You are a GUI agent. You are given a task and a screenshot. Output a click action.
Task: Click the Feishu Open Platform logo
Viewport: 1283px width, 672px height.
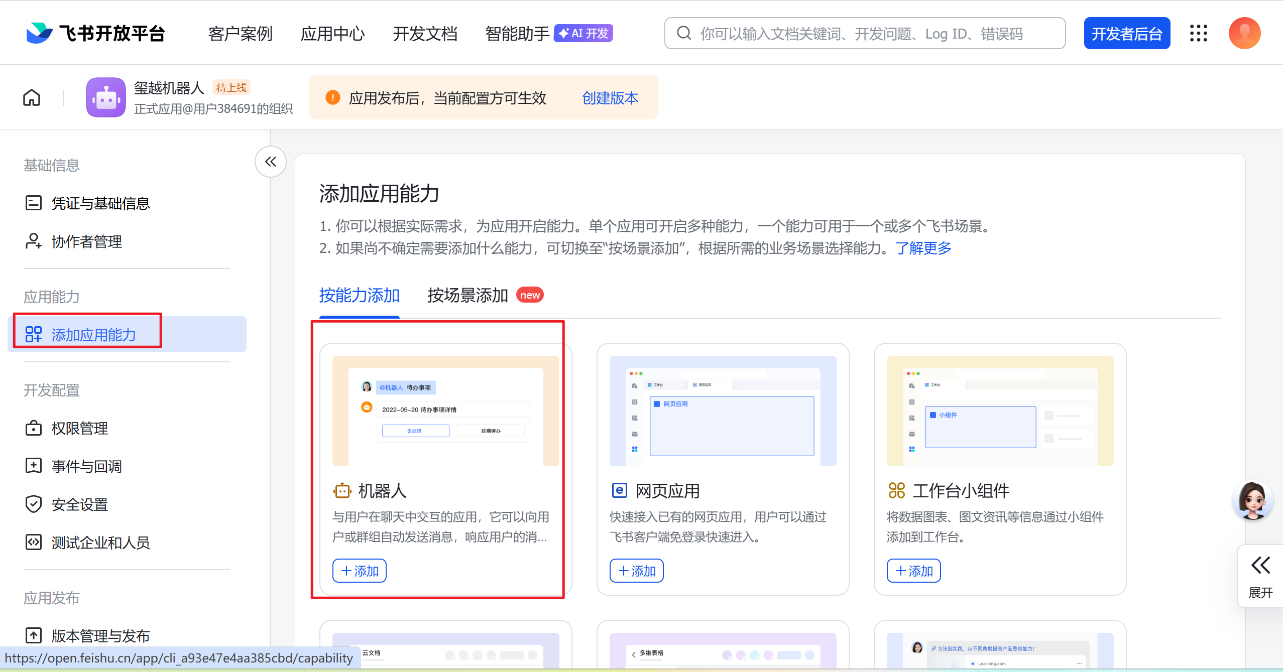[x=95, y=33]
